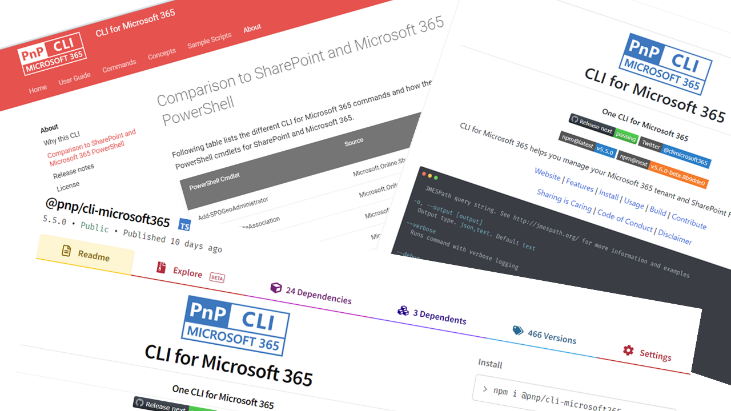Click the PnP CLI logo in red header
The width and height of the screenshot is (731, 411).
tap(52, 54)
